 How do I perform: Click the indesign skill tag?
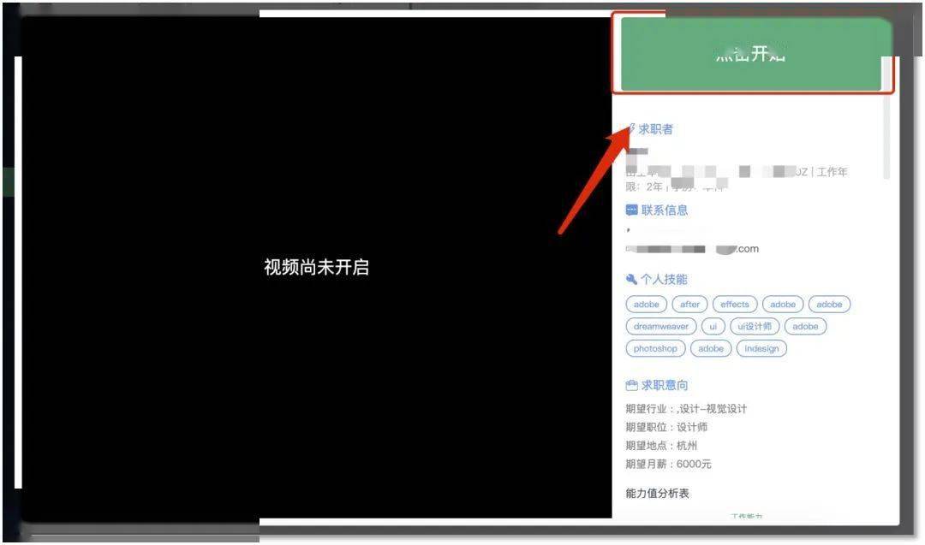coord(761,349)
